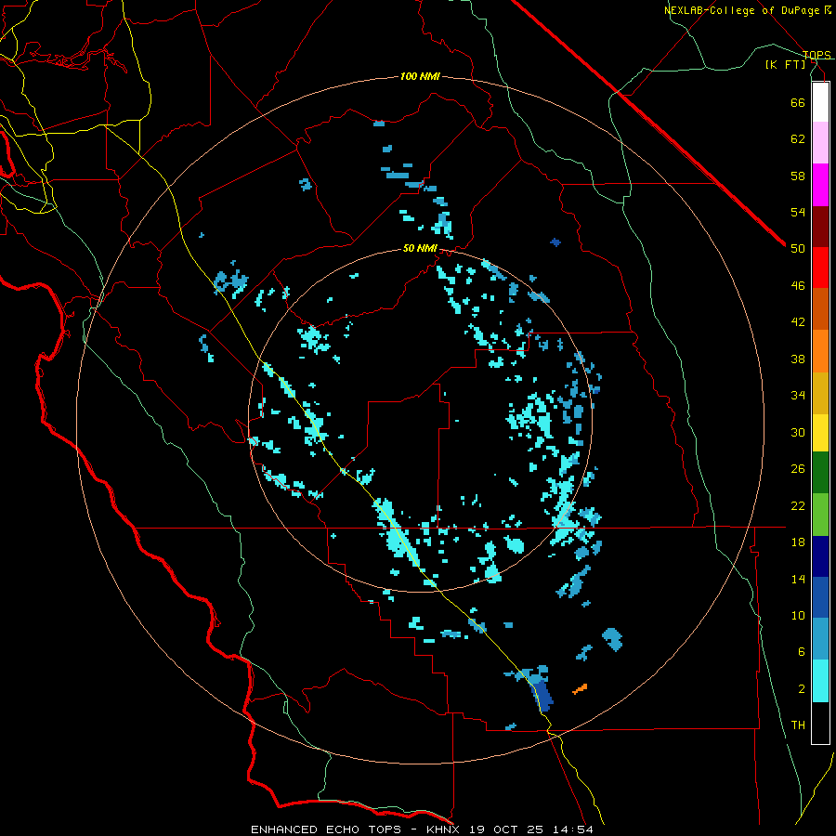Click the legend value 10
Viewport: 836px width, 836px height.
(798, 616)
